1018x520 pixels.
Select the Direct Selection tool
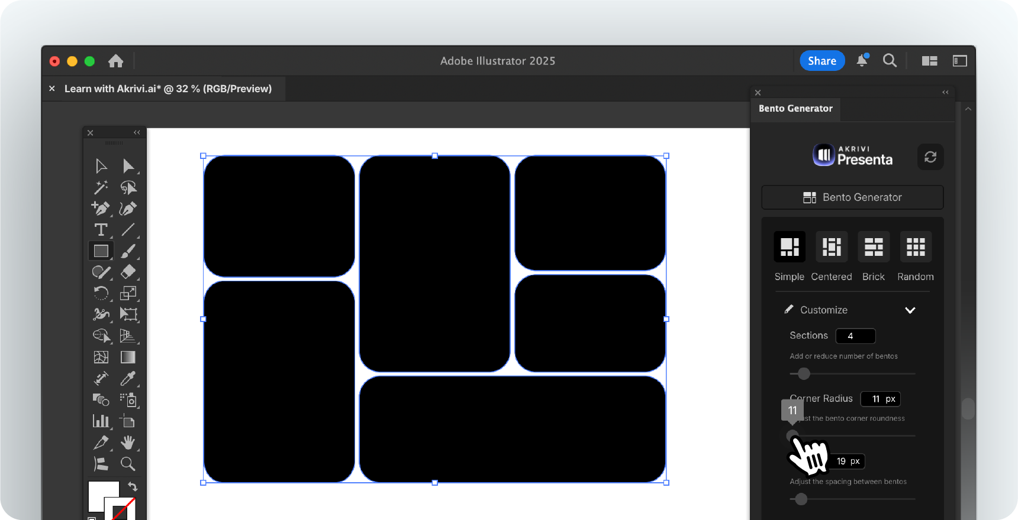(x=128, y=166)
